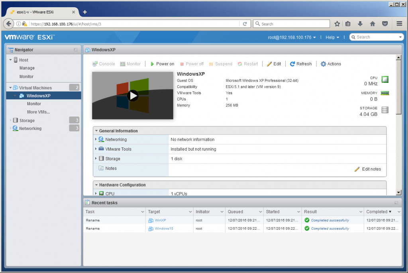Select Monitor under Host
Viewport: 408px width, 273px height.
pos(26,77)
